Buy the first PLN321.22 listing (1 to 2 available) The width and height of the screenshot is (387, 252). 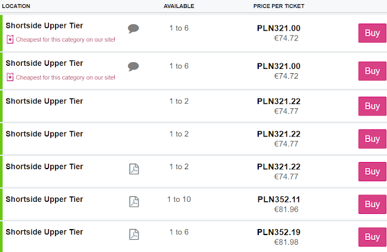pos(372,106)
